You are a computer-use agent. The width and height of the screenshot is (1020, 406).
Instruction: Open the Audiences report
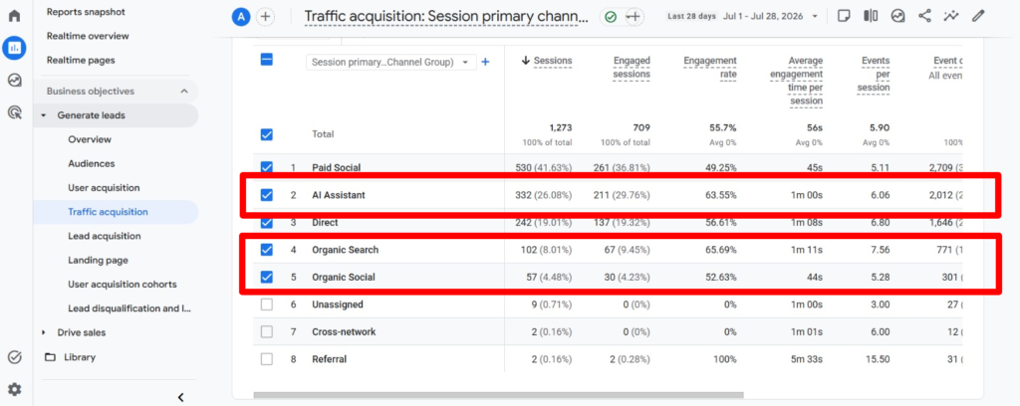pyautogui.click(x=91, y=164)
